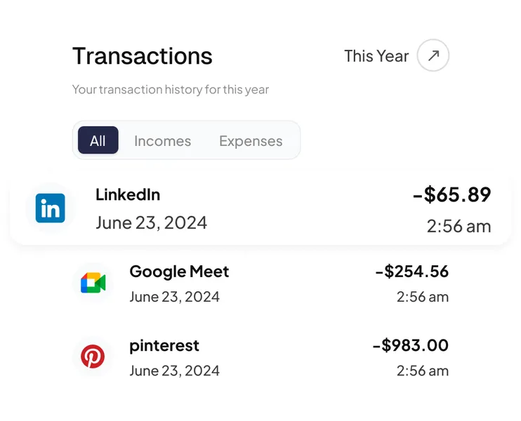Click the Google Meet camera icon

(93, 283)
